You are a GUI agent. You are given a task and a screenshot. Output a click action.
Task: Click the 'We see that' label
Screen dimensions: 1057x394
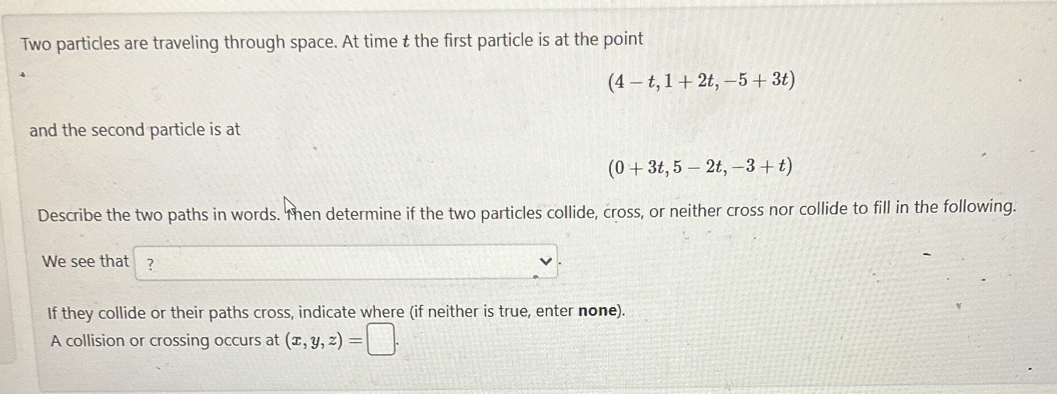85,262
